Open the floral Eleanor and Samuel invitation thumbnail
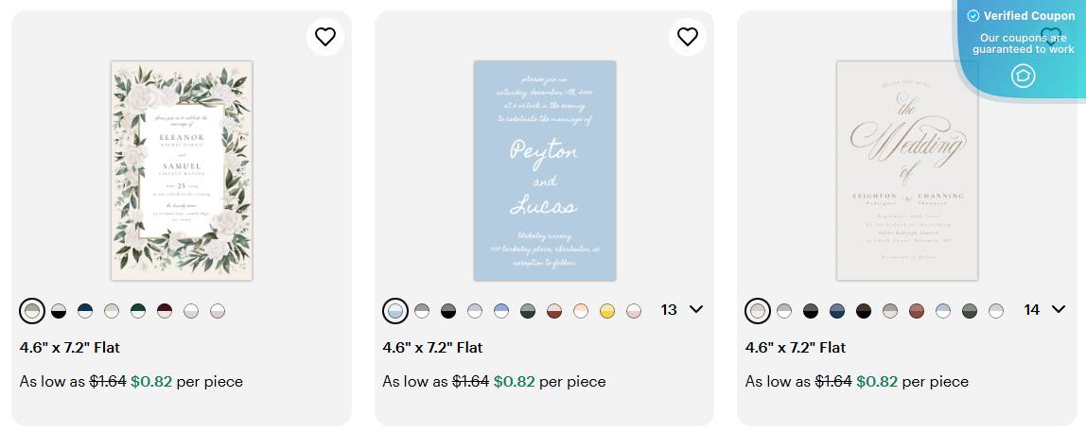This screenshot has height=432, width=1086. pyautogui.click(x=182, y=170)
